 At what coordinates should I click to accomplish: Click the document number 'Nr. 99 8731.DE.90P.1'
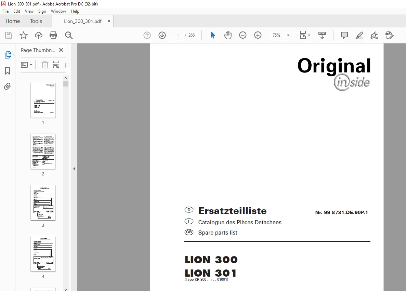(342, 212)
